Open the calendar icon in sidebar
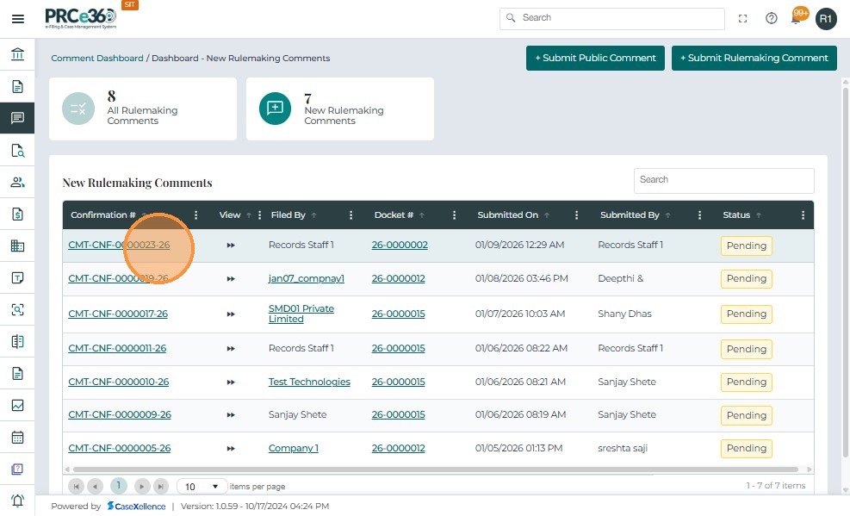Viewport: 850px width, 516px height. [x=17, y=437]
